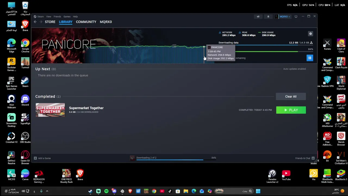Click Disk Usage 290.9 Mbps statistic
Screen dimensions: 348x196
pos(267,34)
